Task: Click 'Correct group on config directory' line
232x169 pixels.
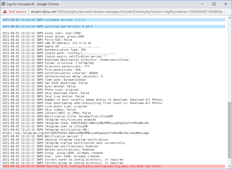Action: point(63,163)
